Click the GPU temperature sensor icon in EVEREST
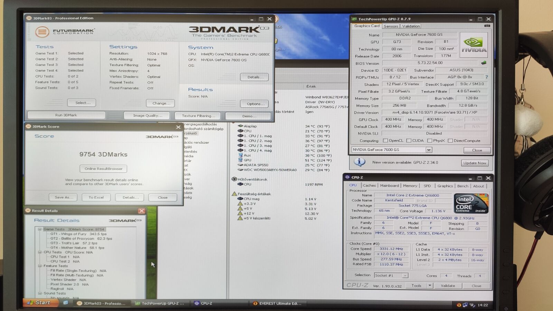The width and height of the screenshot is (553, 311). 240,160
